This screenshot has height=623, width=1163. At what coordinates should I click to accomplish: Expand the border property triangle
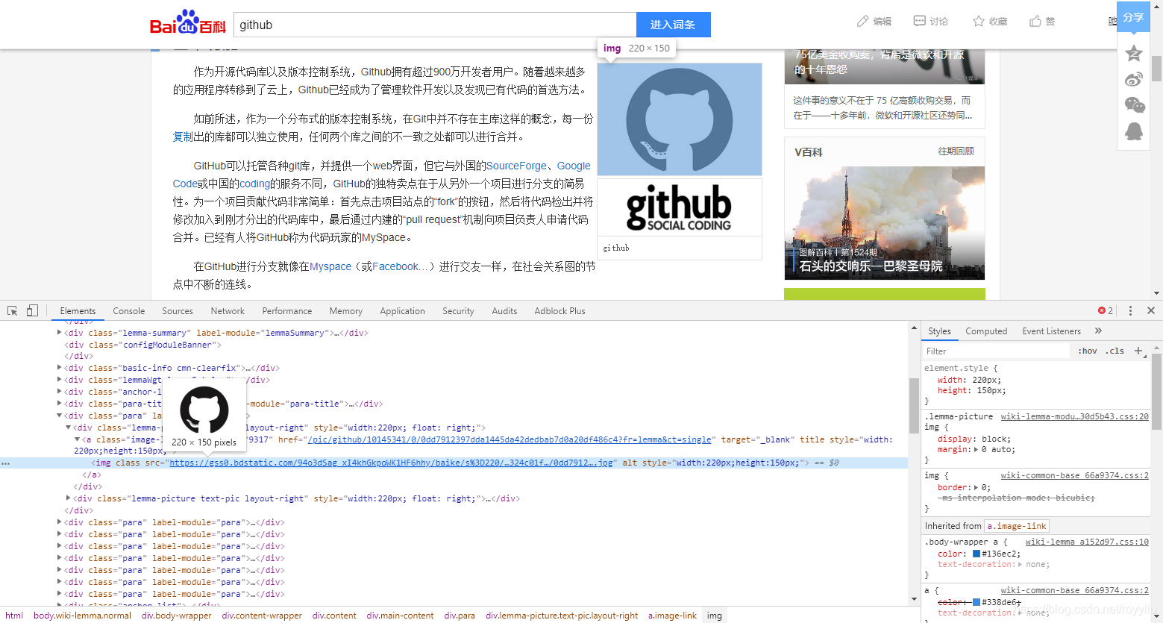point(976,487)
